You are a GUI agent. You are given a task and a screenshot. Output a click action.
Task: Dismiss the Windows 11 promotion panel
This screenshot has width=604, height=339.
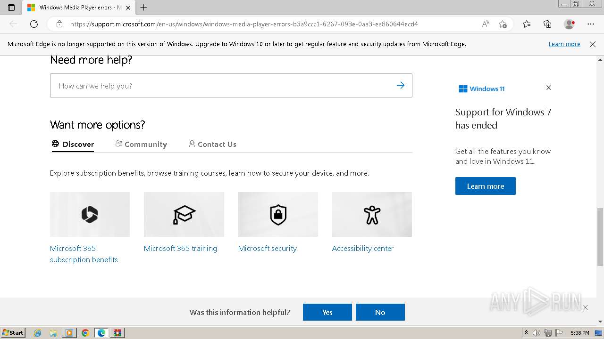click(x=549, y=88)
